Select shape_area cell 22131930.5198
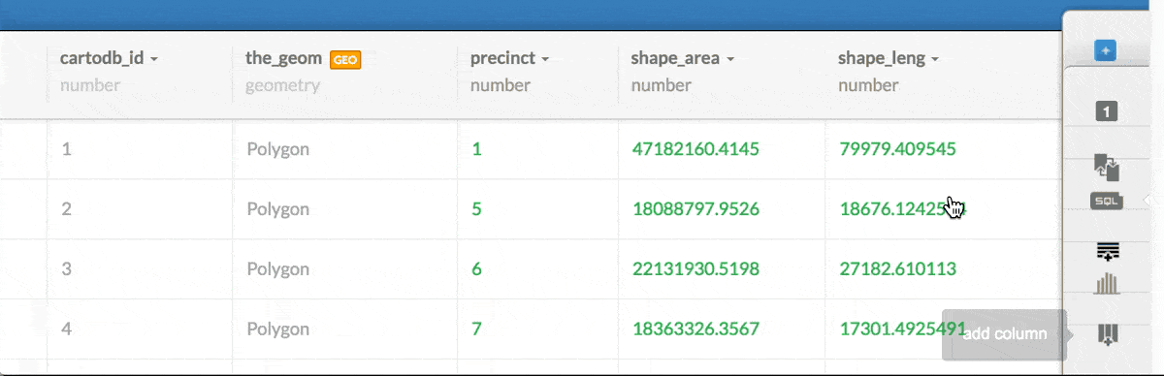The height and width of the screenshot is (376, 1164). pos(695,268)
